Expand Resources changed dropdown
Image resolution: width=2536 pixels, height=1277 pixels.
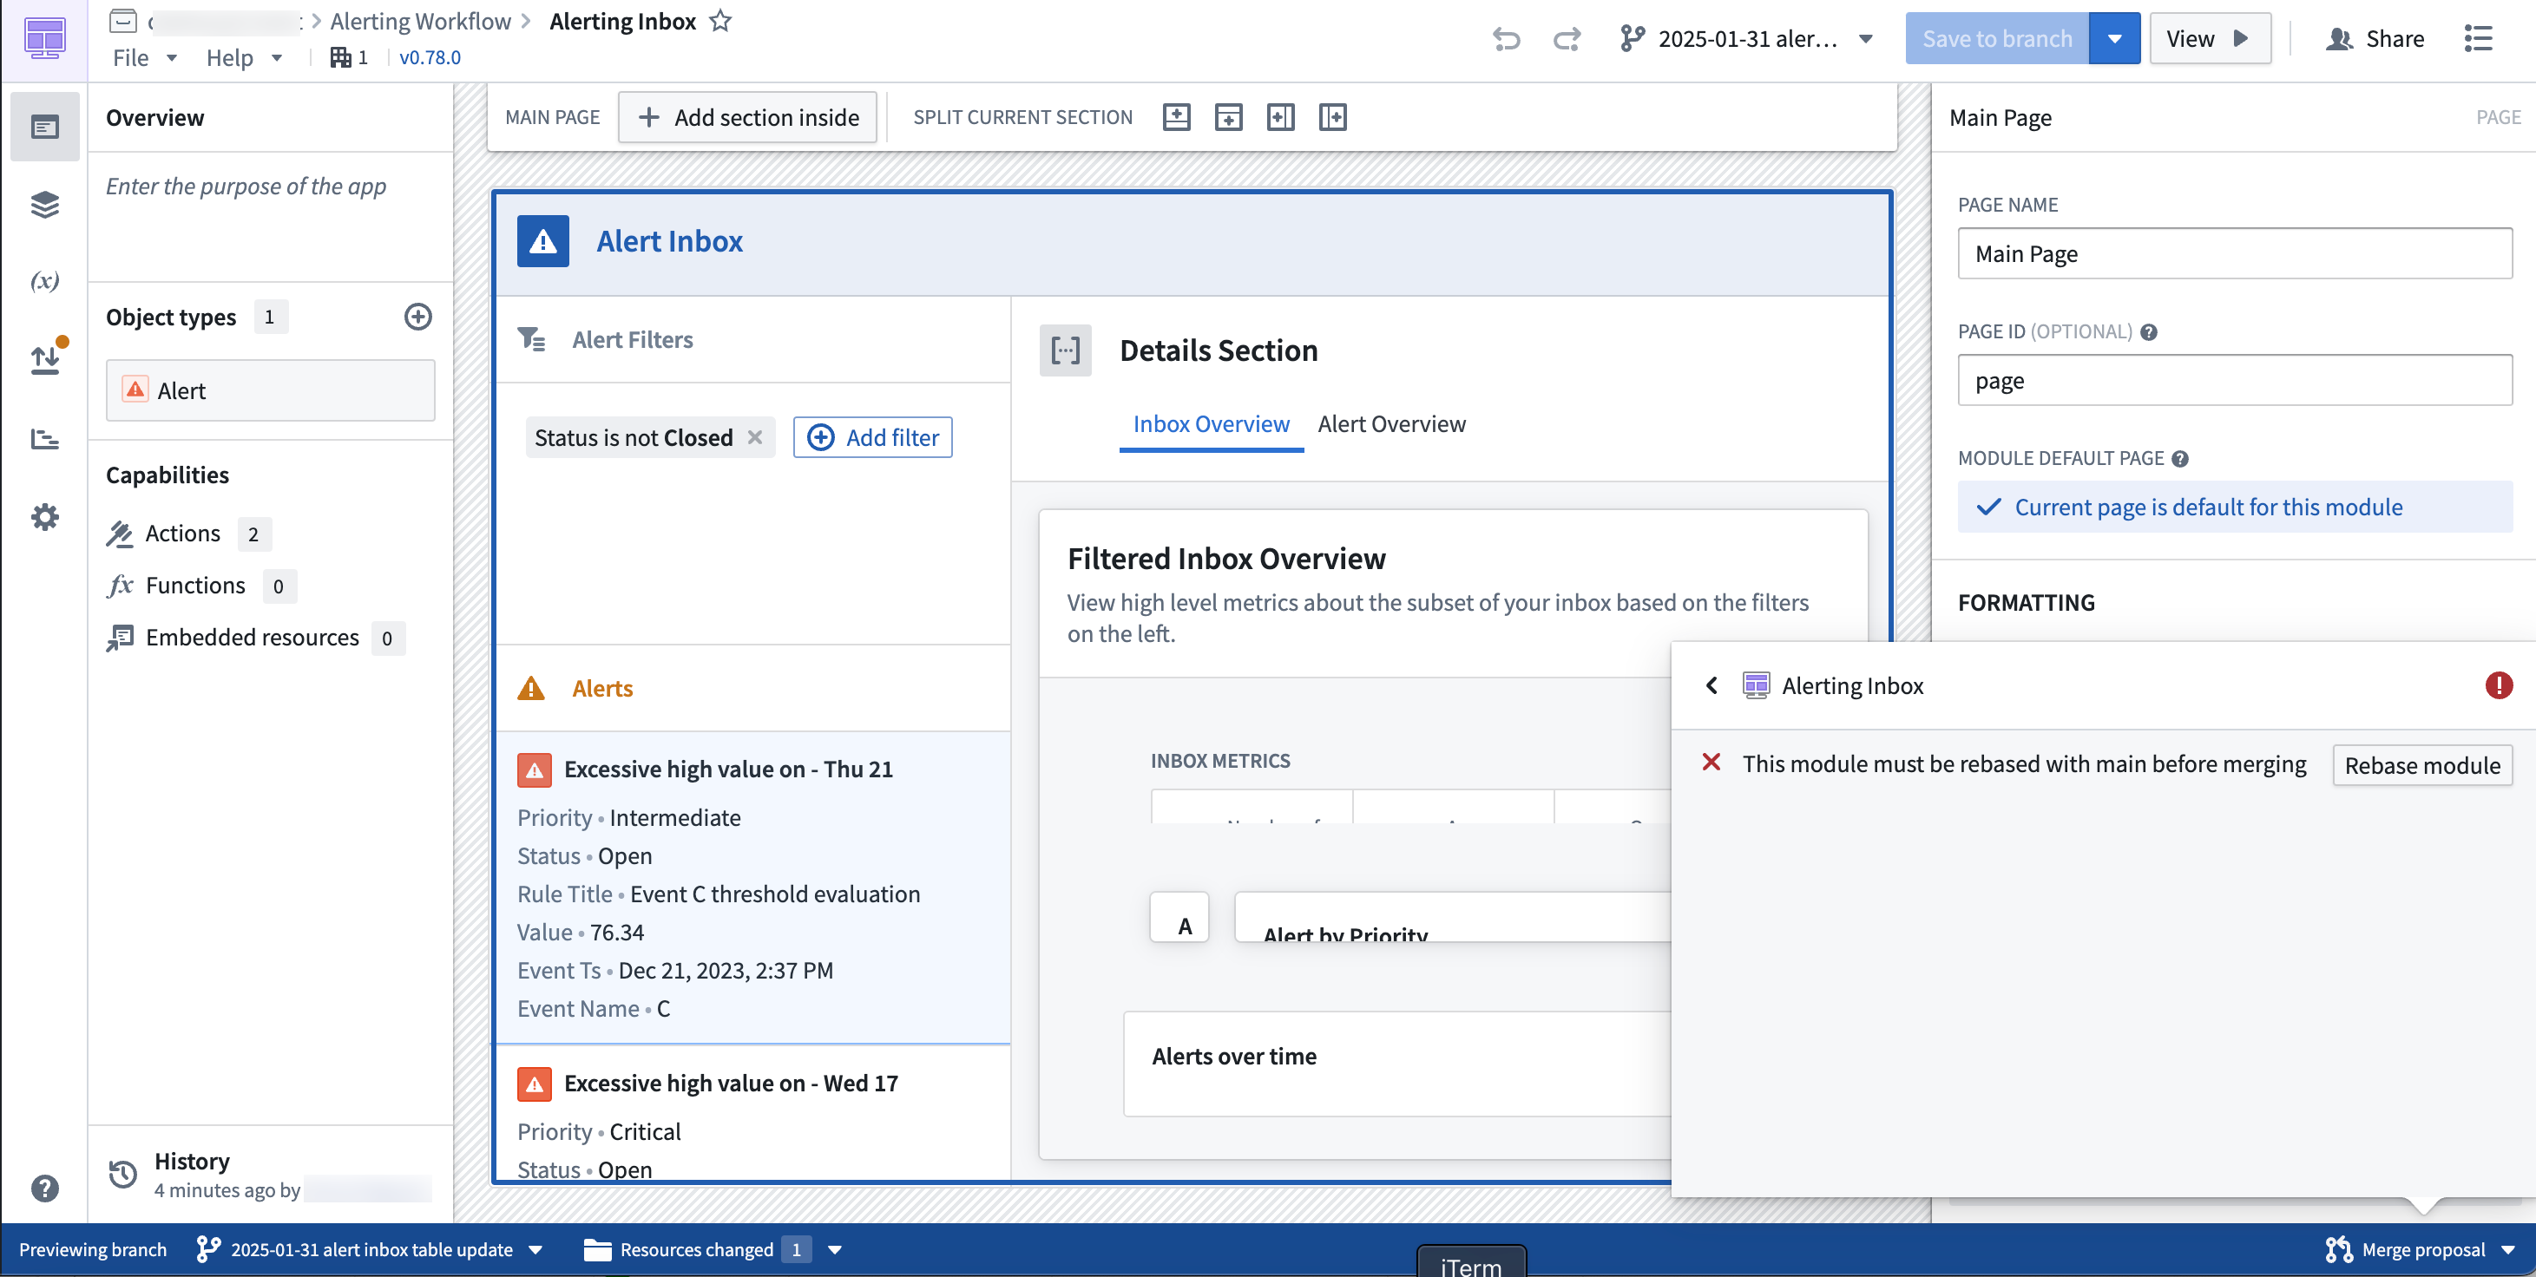click(835, 1249)
